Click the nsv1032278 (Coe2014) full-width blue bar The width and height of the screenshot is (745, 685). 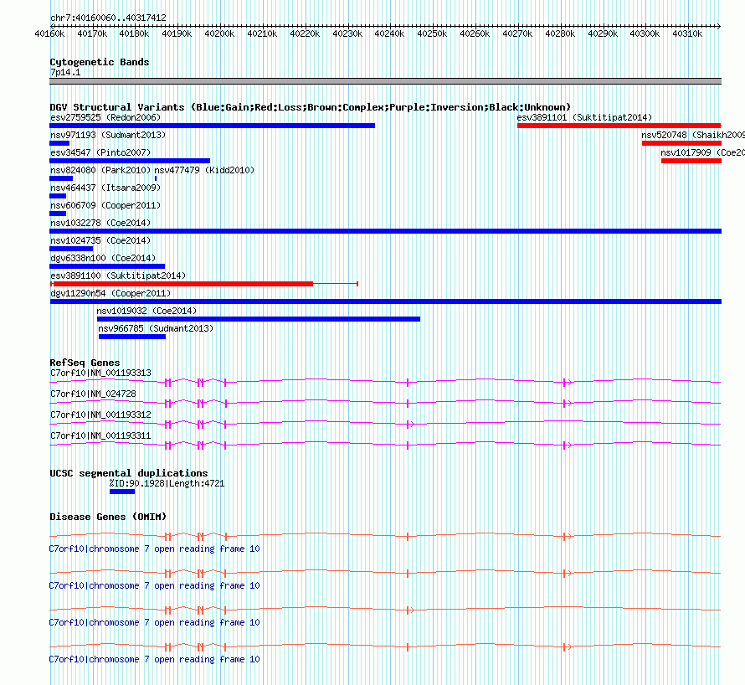click(x=385, y=231)
